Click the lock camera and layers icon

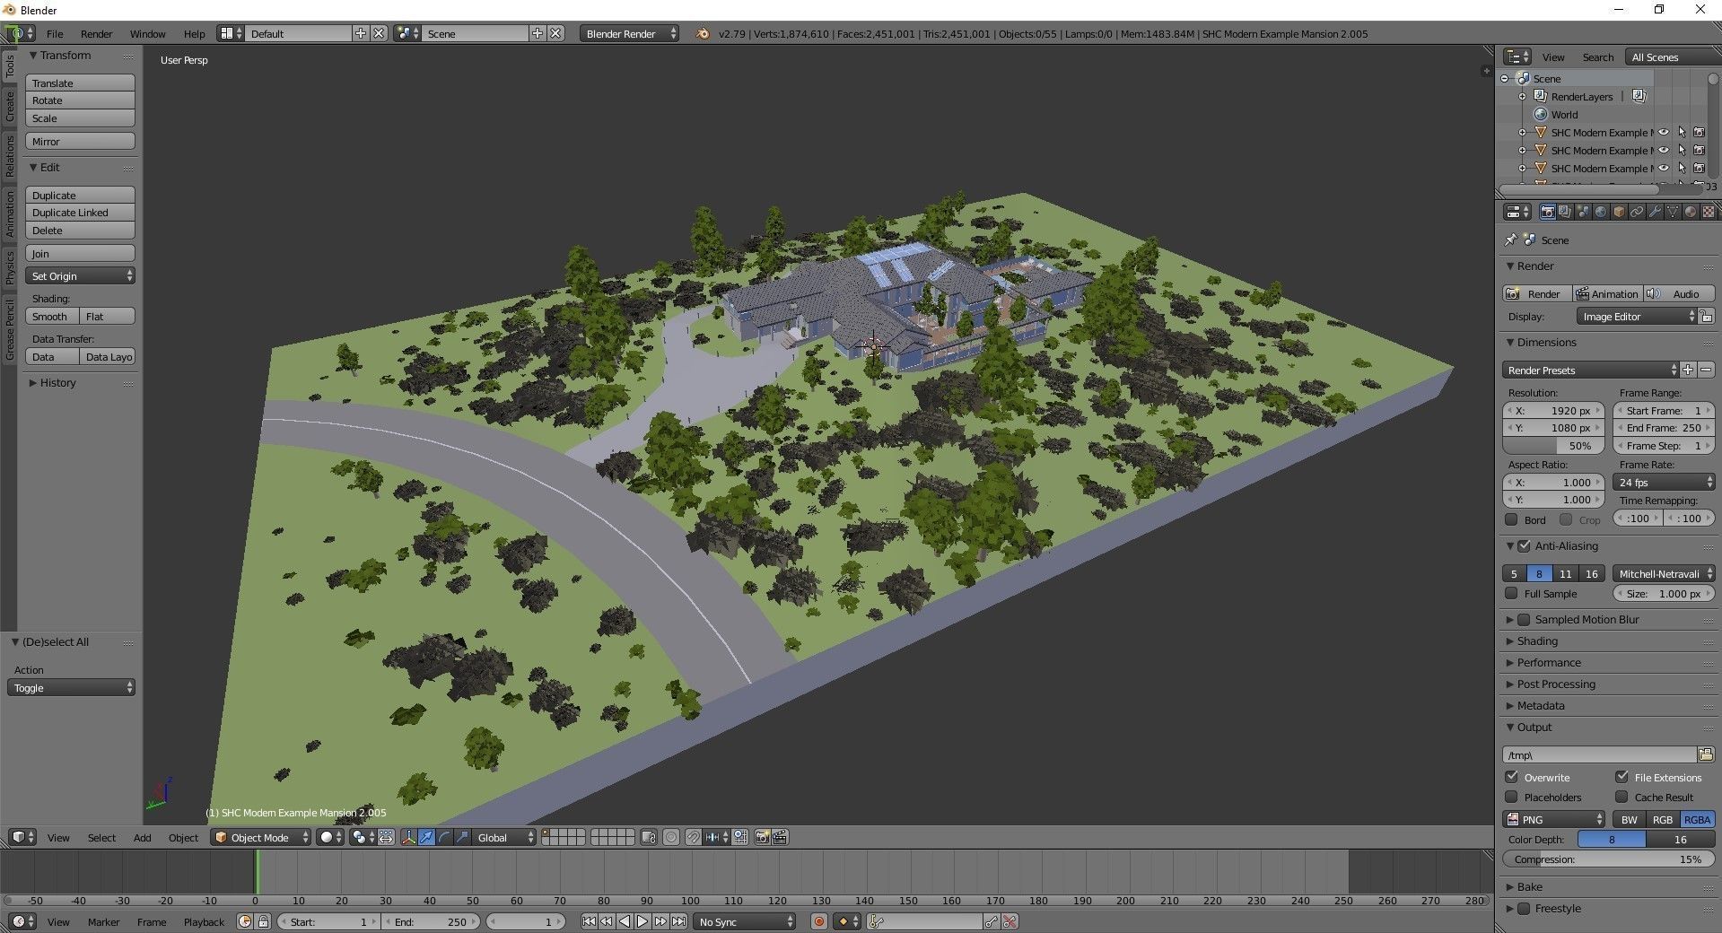tap(649, 837)
